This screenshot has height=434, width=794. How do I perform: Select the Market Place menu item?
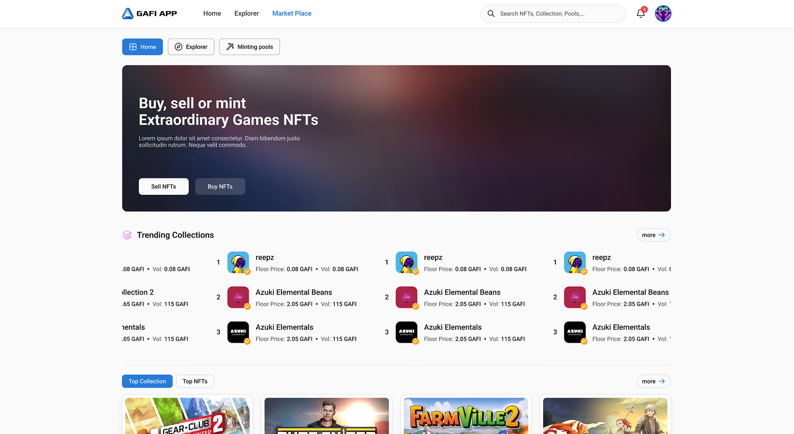[x=292, y=13]
